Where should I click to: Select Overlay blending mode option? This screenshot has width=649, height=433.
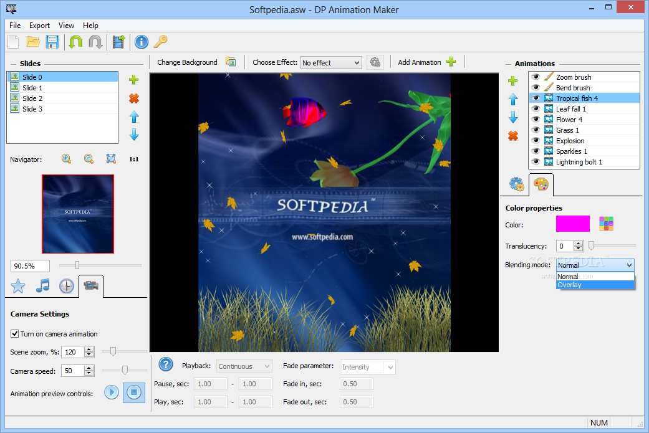595,285
